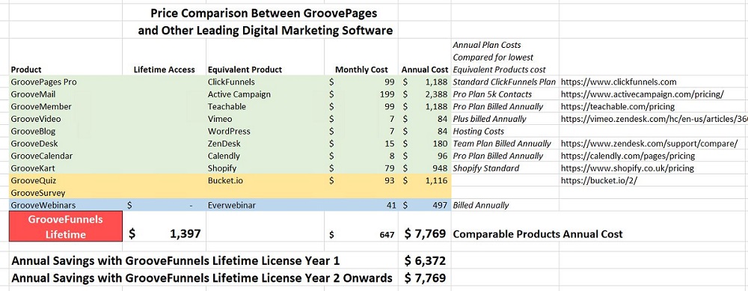
Task: Click the Year 2 Onwards savings label
Action: (x=202, y=278)
